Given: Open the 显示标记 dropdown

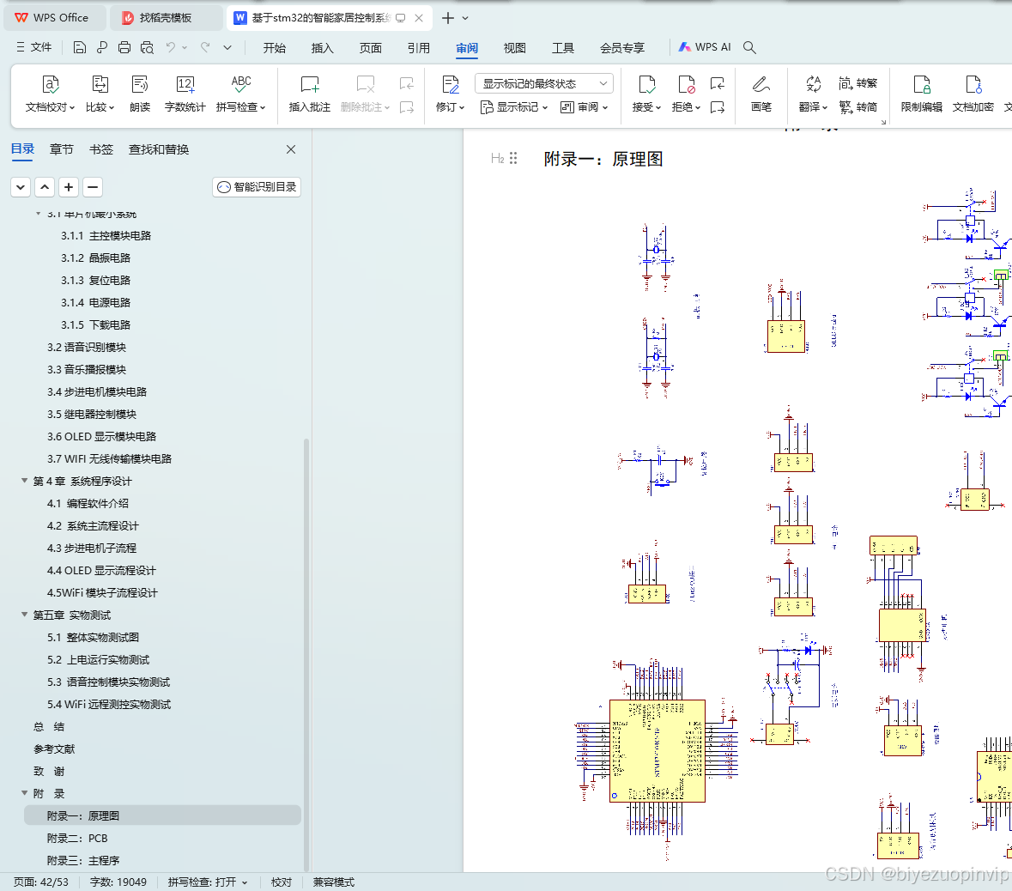Looking at the screenshot, I should (x=514, y=107).
